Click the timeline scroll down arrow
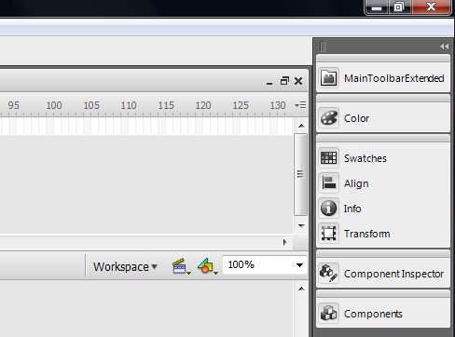The image size is (455, 337). [301, 225]
